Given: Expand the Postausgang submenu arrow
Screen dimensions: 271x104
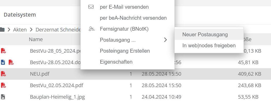Looking at the screenshot, I should [165, 40].
